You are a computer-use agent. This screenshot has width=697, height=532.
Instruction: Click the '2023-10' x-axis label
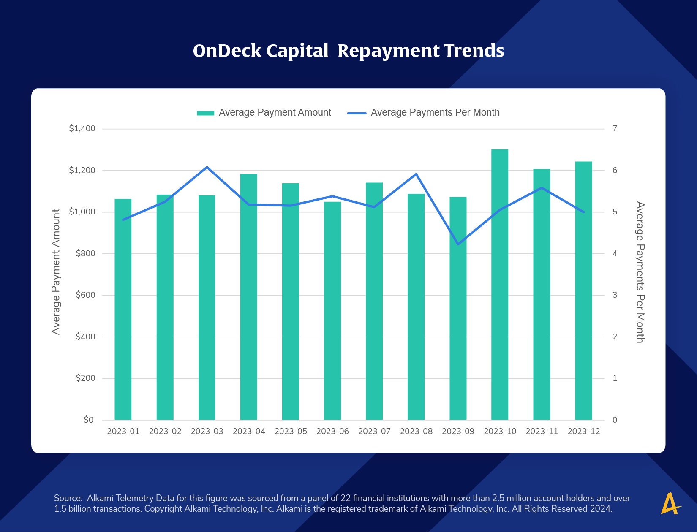(500, 432)
